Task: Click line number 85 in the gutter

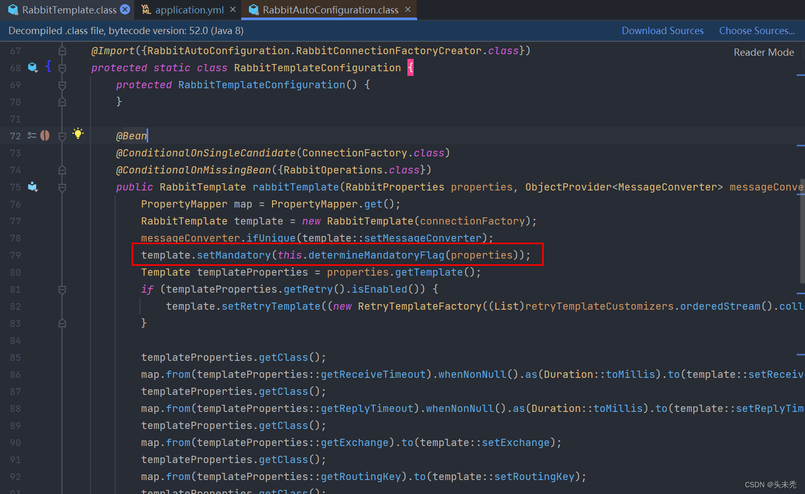Action: 15,357
